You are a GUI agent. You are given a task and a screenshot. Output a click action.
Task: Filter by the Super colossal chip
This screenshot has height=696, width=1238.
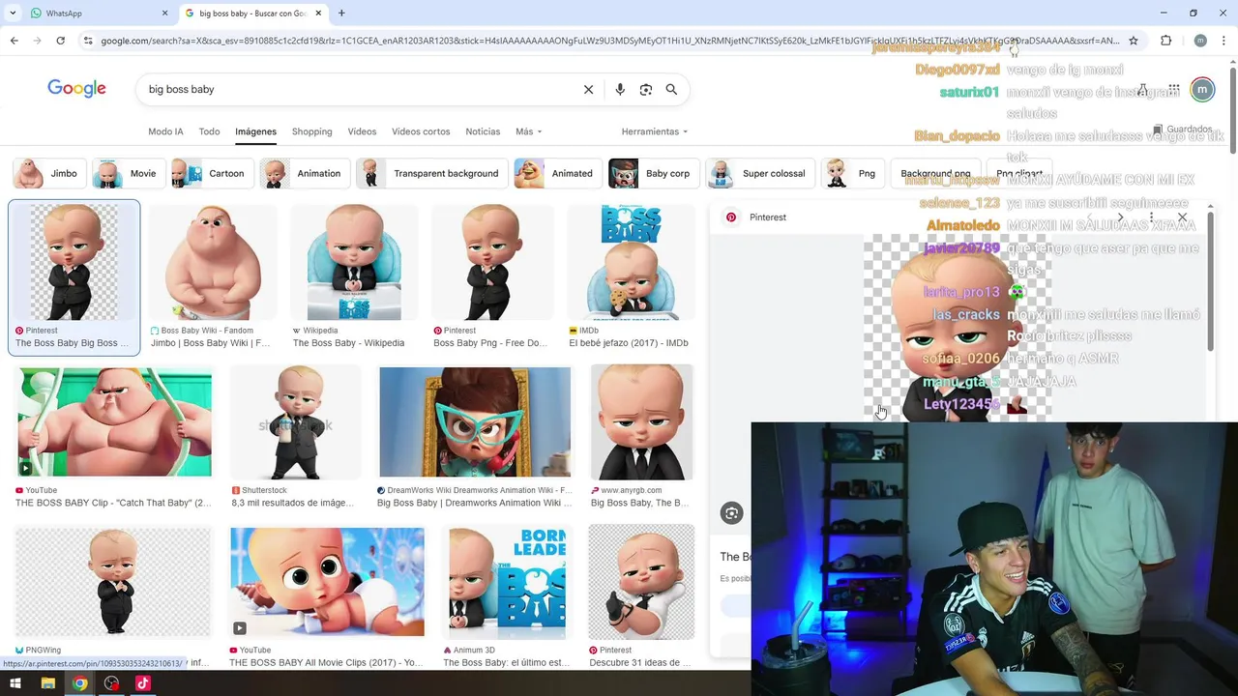(x=759, y=173)
